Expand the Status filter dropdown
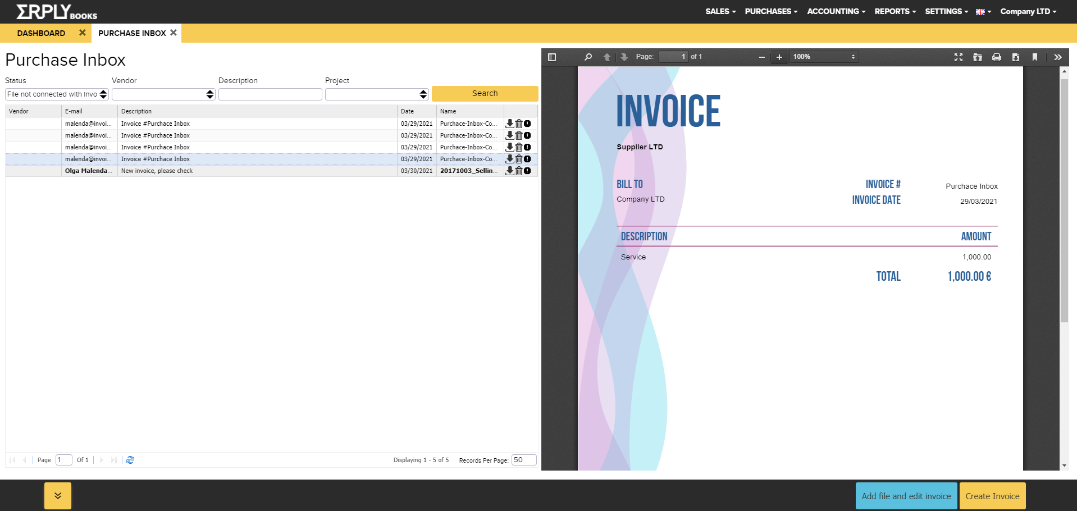This screenshot has width=1077, height=511. coord(57,94)
